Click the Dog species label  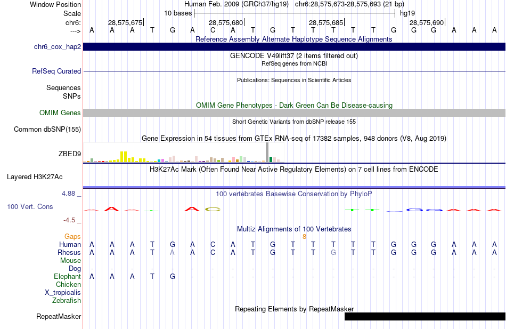click(x=75, y=269)
